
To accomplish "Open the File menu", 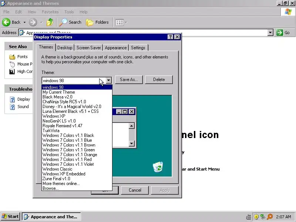I will (x=6, y=12).
